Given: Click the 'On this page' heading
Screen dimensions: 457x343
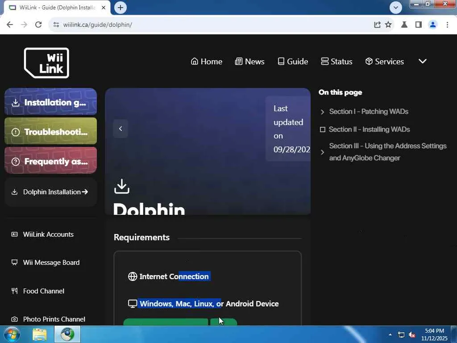Looking at the screenshot, I should coord(340,92).
